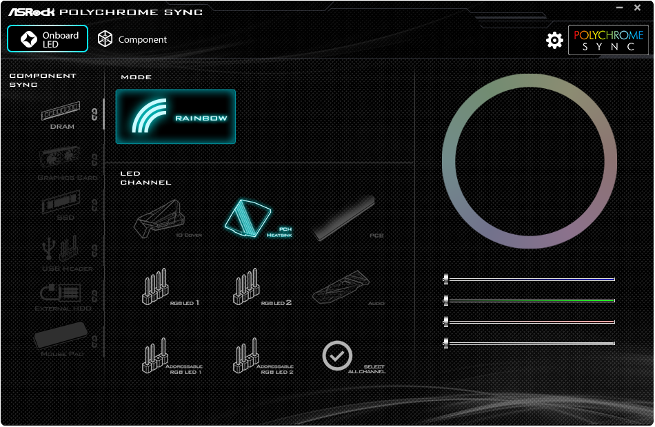Toggle the Mouse Pad sync link

(x=94, y=341)
